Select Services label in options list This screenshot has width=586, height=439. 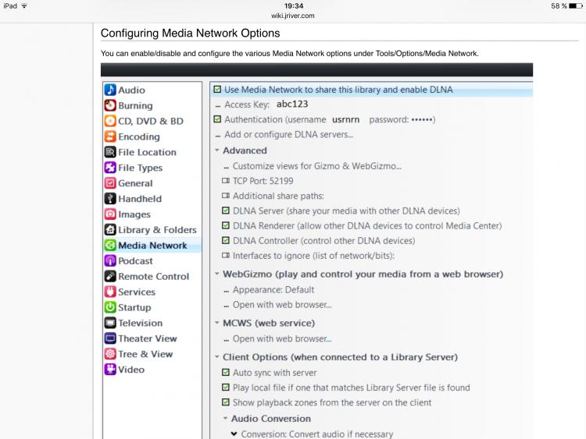137,292
